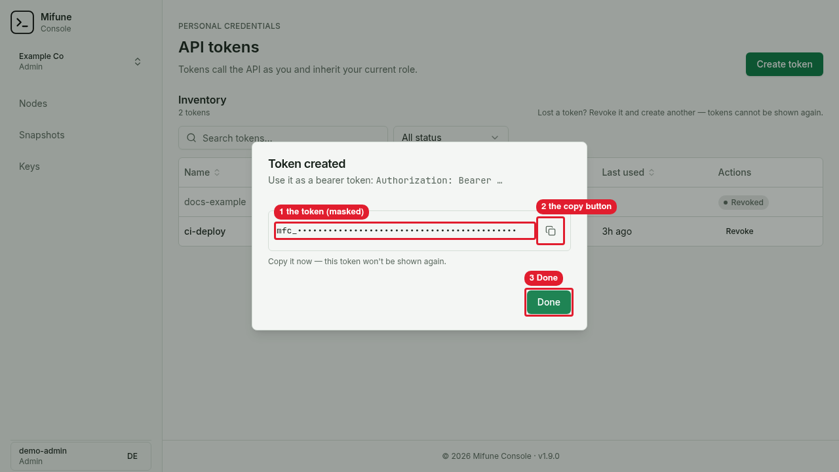Viewport: 839px width, 472px height.
Task: Open the Nodes section
Action: point(33,104)
